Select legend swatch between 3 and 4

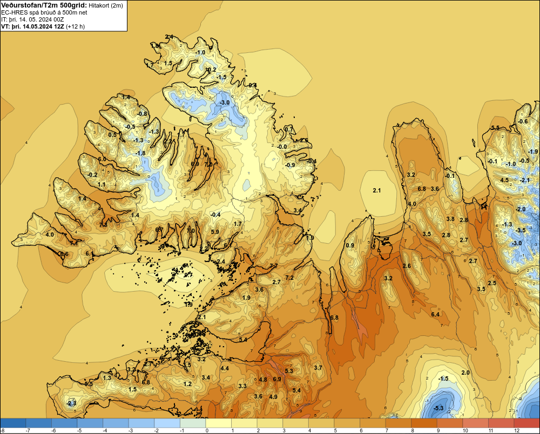295,423
